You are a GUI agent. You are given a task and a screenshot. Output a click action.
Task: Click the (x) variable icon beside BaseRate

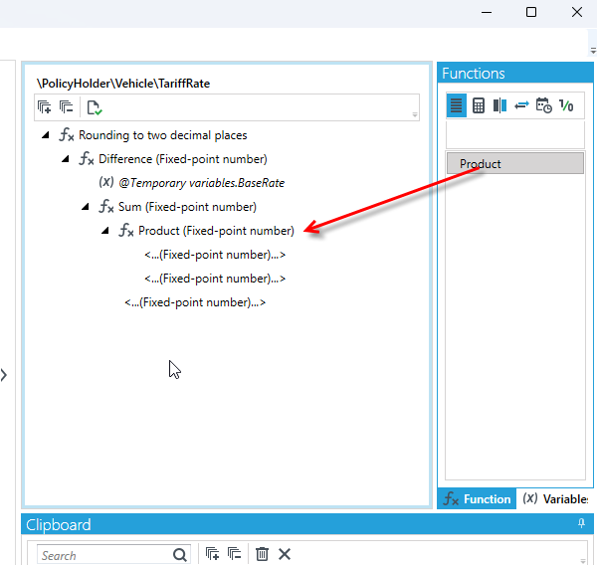click(x=106, y=182)
